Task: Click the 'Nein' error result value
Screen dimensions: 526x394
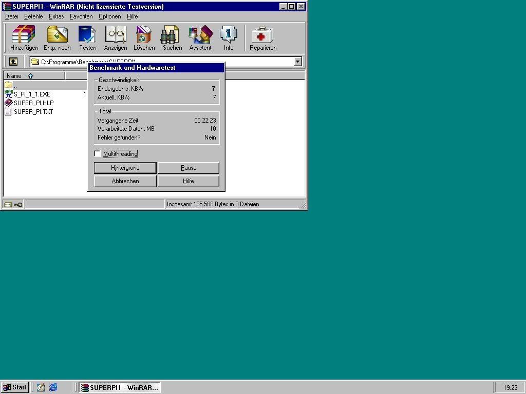Action: click(x=210, y=137)
